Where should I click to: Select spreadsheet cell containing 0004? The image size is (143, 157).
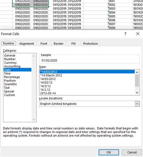[120, 12]
